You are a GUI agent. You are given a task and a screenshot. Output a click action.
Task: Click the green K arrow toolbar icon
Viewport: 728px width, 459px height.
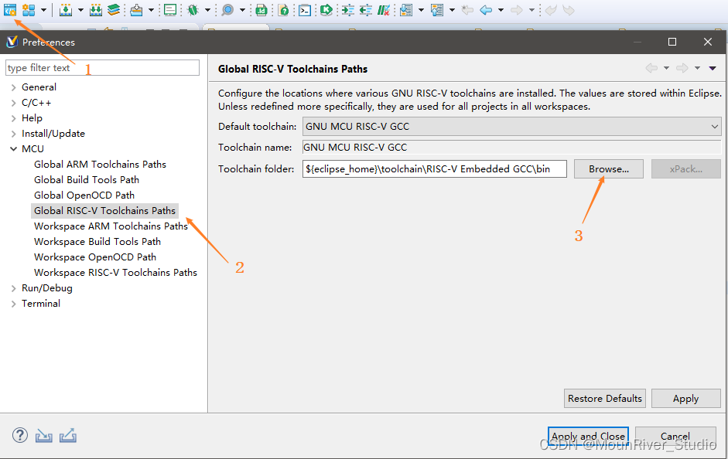(x=326, y=10)
